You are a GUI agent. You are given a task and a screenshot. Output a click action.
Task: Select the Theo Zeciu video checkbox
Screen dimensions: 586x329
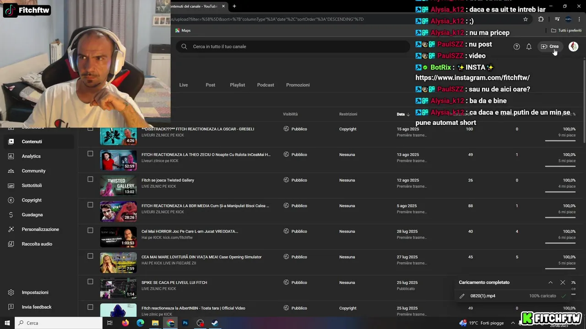point(90,154)
